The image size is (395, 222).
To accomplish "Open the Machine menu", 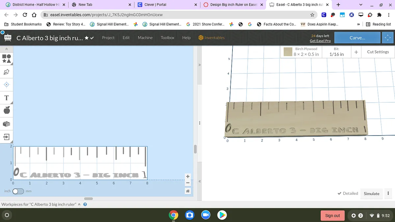I will [145, 38].
